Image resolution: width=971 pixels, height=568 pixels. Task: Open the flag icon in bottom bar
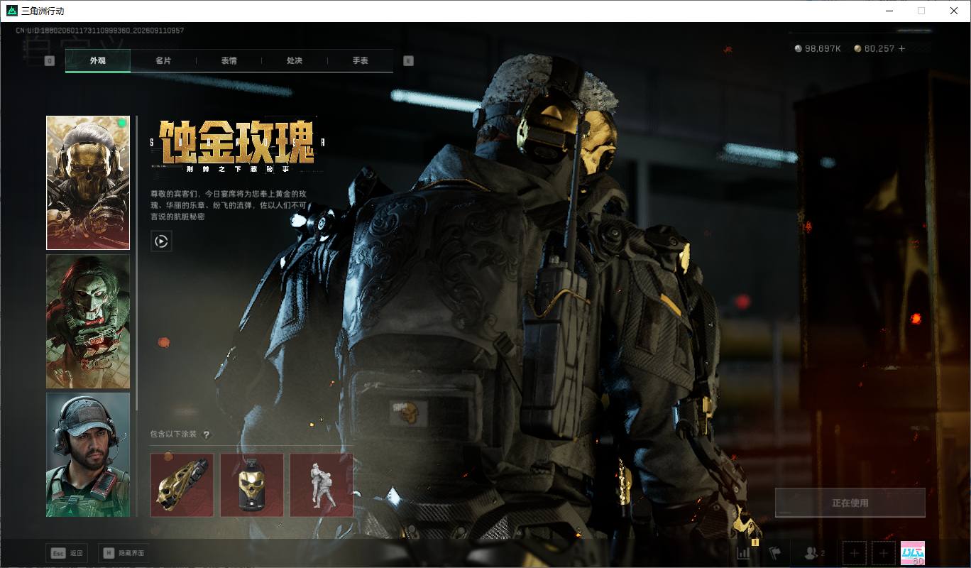click(x=774, y=552)
